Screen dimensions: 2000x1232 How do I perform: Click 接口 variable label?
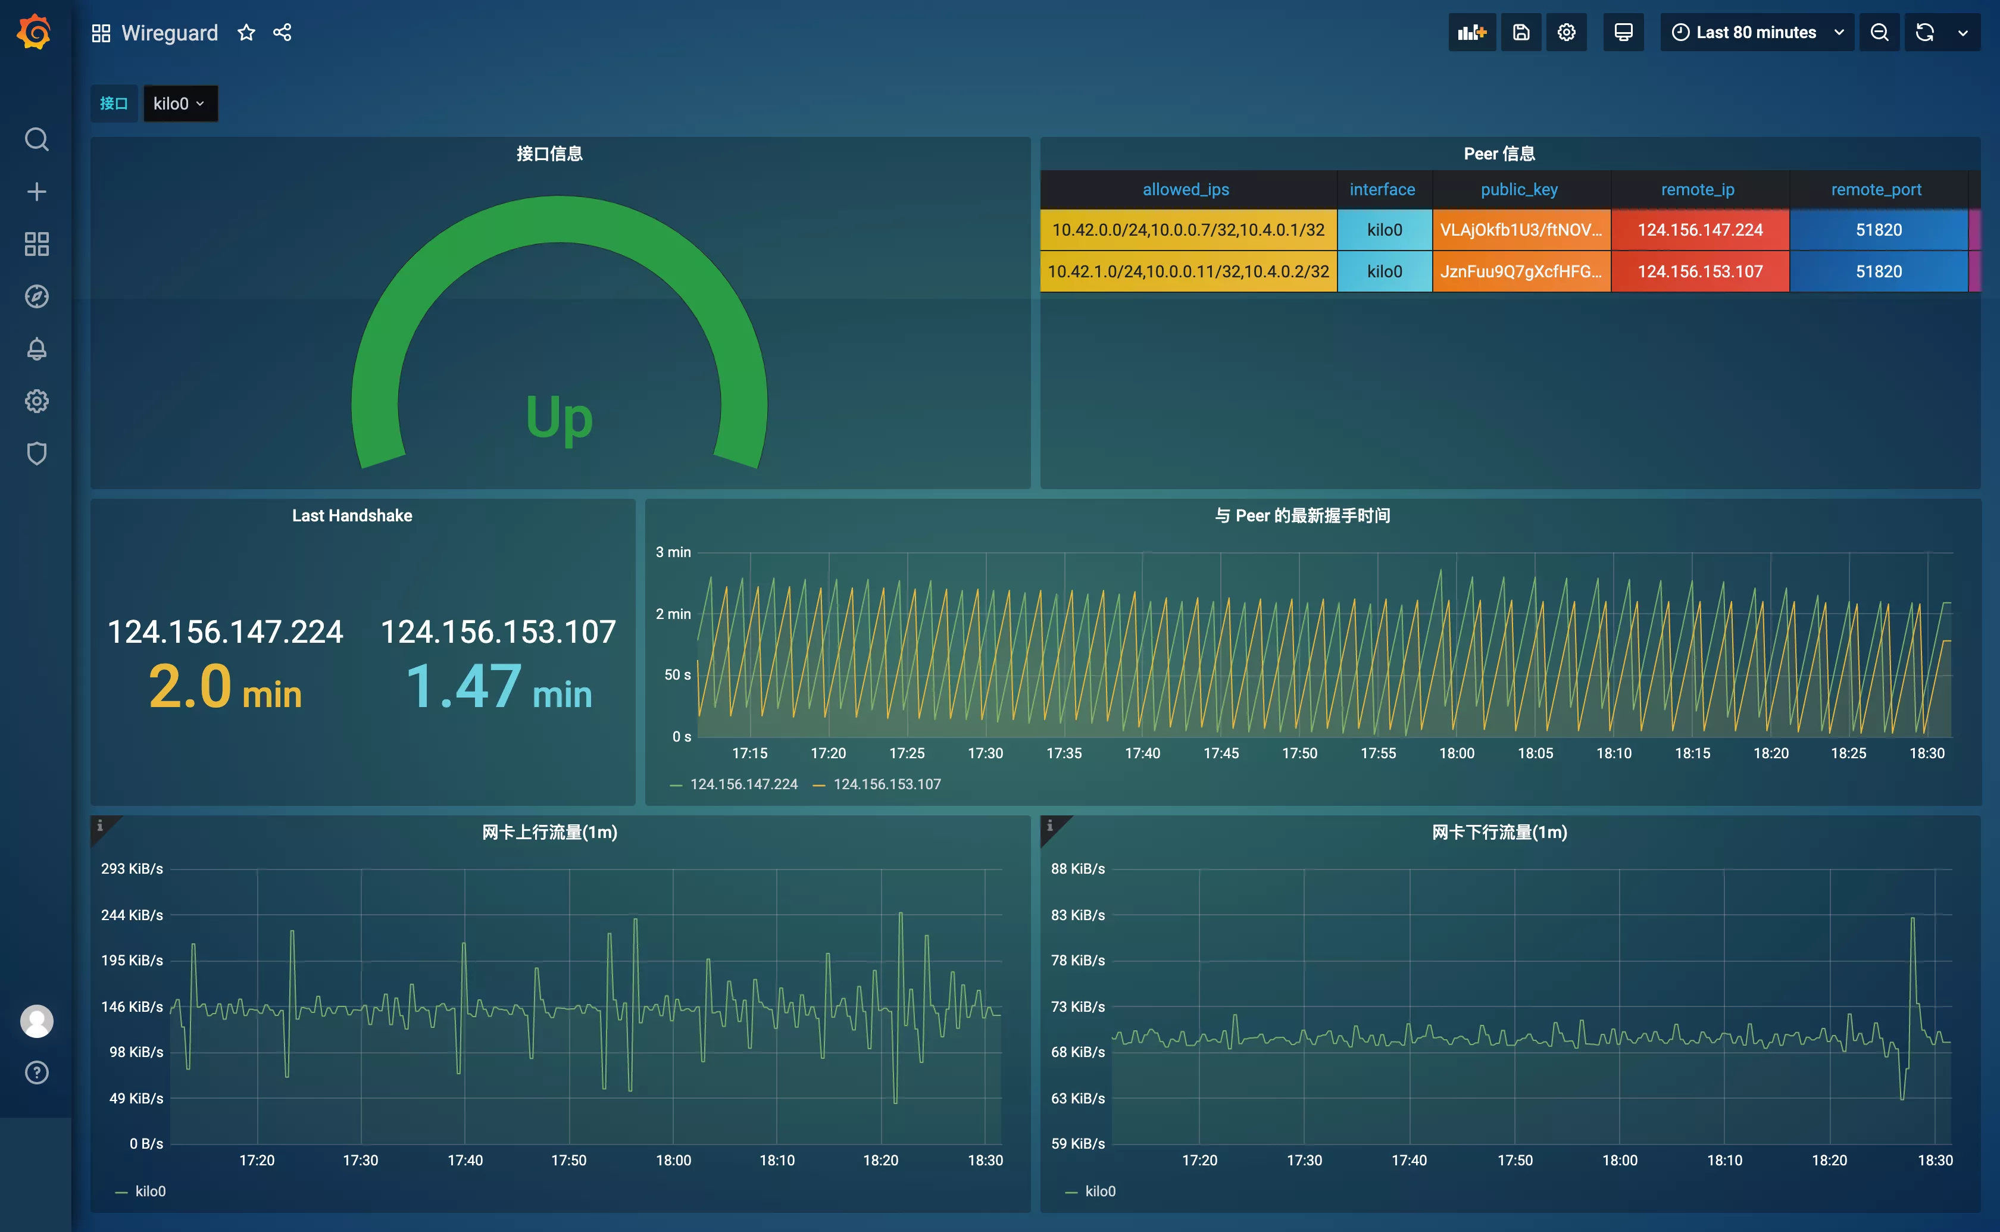tap(114, 104)
